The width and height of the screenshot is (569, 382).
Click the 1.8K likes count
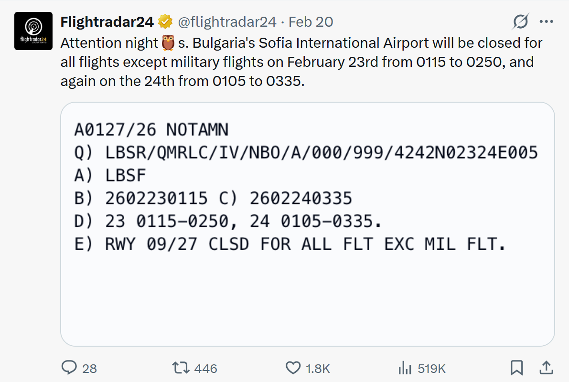pyautogui.click(x=318, y=368)
